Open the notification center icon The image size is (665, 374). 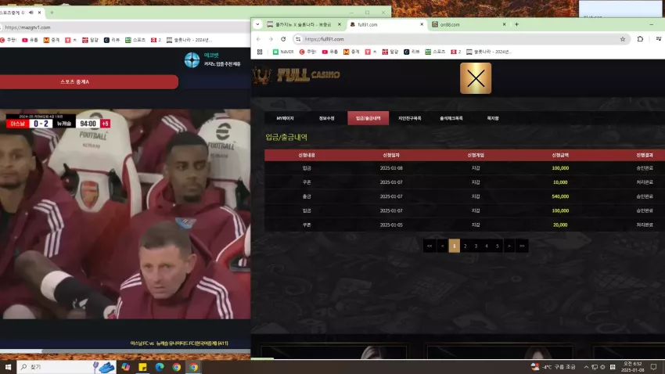tap(653, 367)
